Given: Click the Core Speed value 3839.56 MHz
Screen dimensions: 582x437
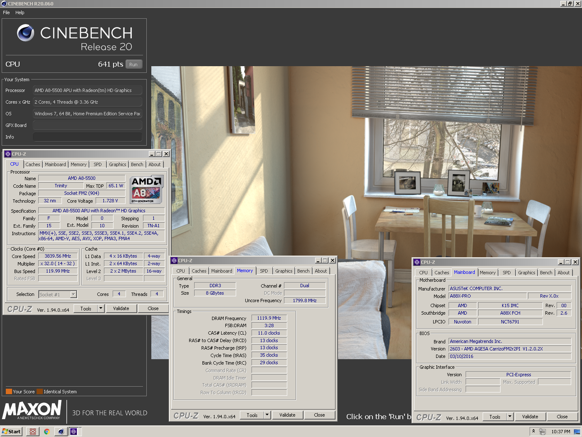Looking at the screenshot, I should click(x=58, y=256).
